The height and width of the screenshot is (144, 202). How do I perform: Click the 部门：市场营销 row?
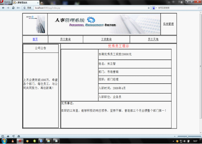coord(135,72)
